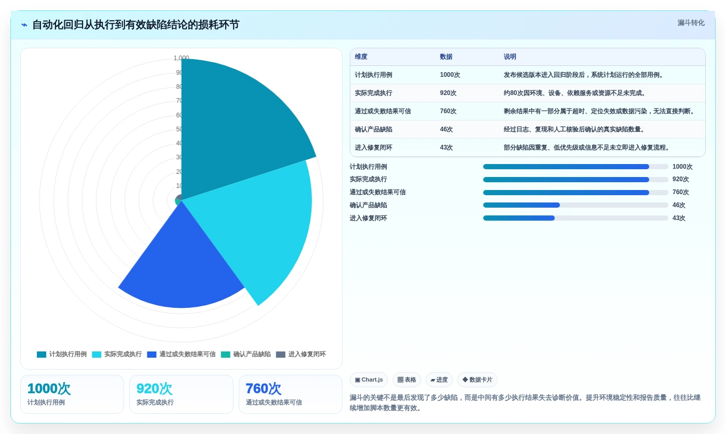Click the 760次 通过或失败结果可信 data card
Viewport: 726px width, 434px height.
291,395
